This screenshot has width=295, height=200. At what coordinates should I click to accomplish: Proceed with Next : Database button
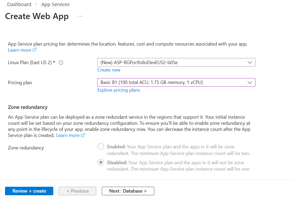(x=128, y=191)
